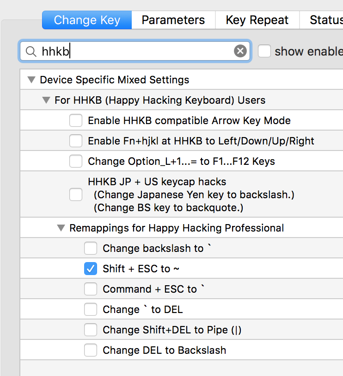Click text 'Shift + ESC to ~'
Viewport: 343px width, 376px height.
141,269
